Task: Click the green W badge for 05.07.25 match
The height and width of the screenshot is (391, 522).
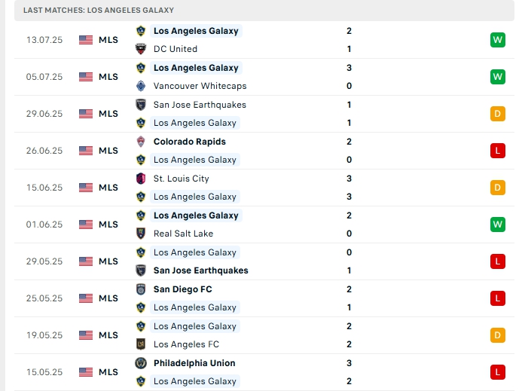Action: tap(497, 77)
